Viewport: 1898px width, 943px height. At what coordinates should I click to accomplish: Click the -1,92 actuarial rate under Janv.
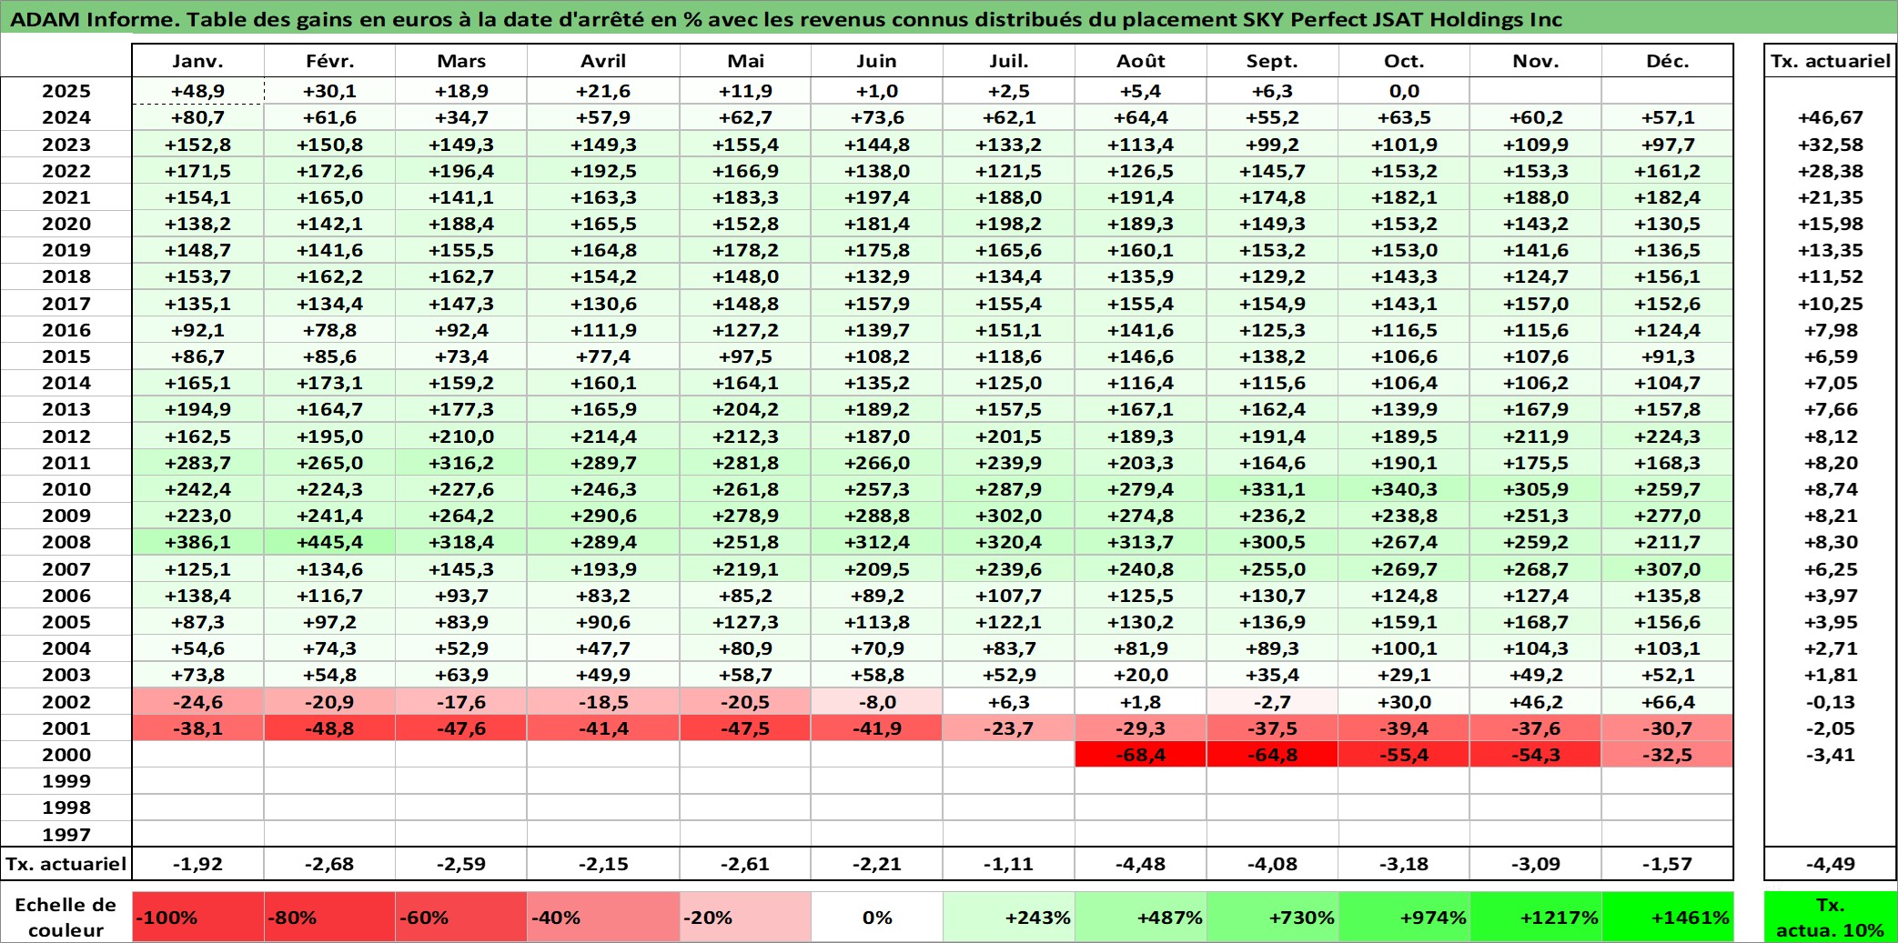198,864
